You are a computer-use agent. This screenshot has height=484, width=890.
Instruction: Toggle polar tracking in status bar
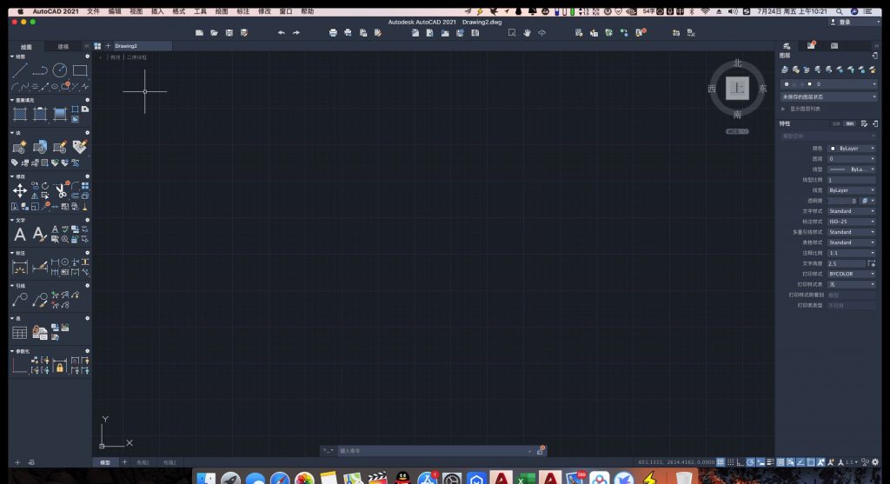(750, 462)
